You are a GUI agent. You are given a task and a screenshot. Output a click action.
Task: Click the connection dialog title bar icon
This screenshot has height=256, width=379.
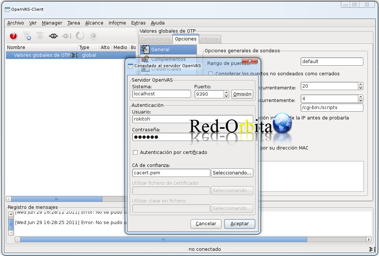131,66
